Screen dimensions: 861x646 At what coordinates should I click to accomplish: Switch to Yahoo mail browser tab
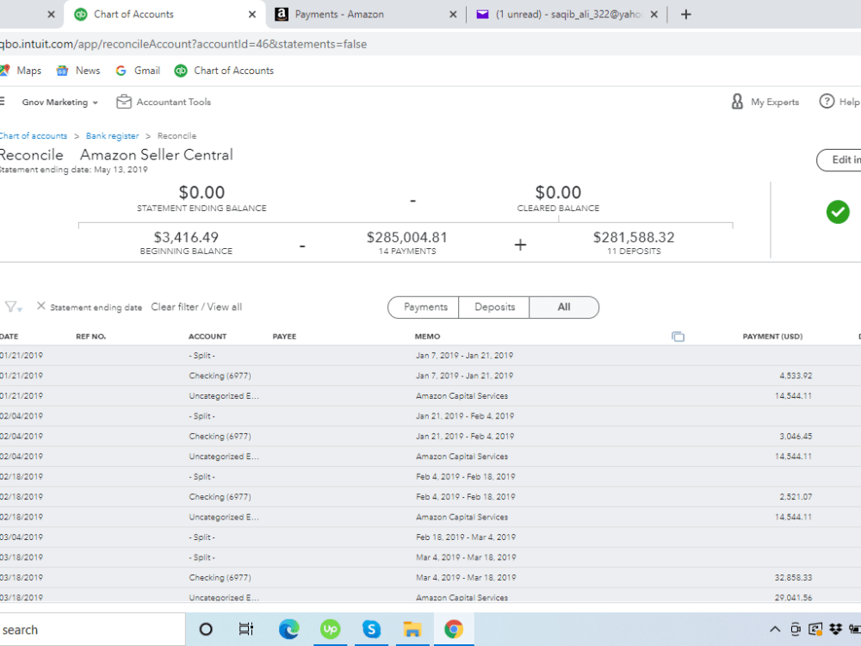click(x=567, y=15)
